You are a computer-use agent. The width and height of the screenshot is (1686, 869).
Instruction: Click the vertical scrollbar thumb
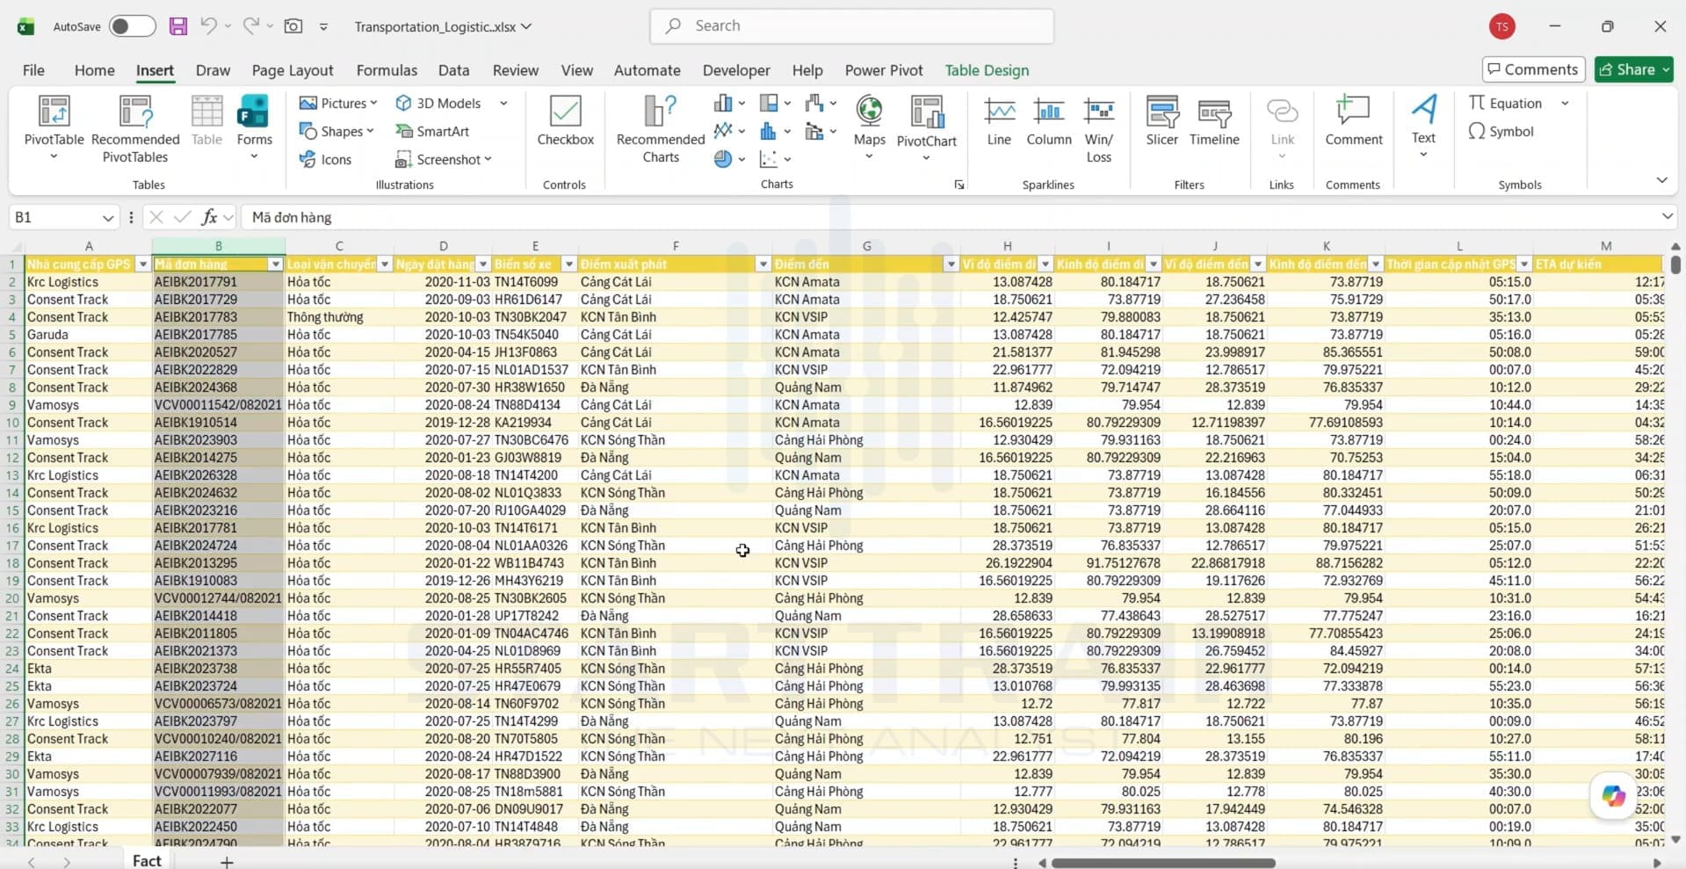(1675, 264)
